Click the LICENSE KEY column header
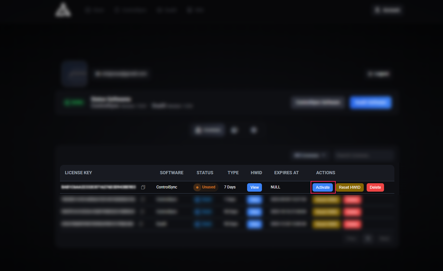This screenshot has height=271, width=443. (78, 173)
